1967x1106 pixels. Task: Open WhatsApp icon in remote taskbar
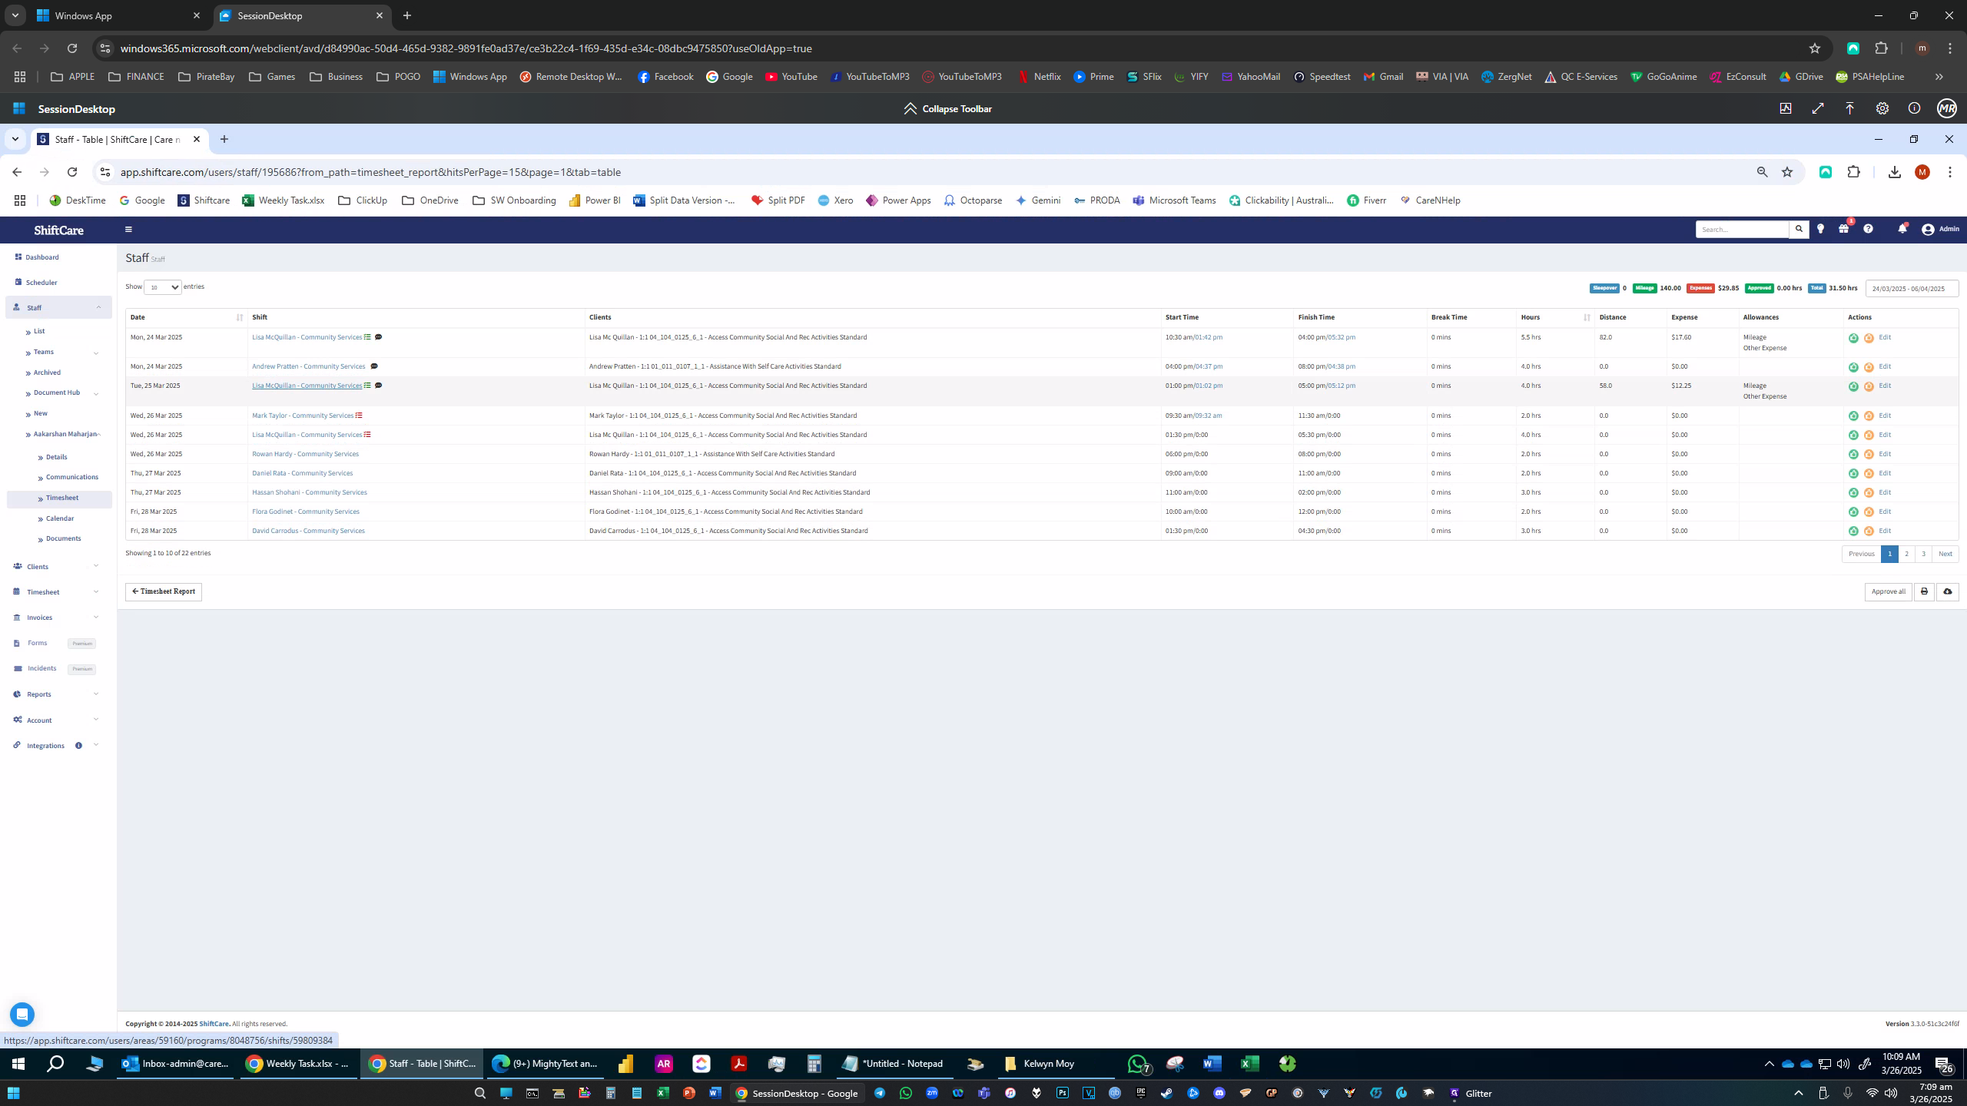tap(1137, 1064)
